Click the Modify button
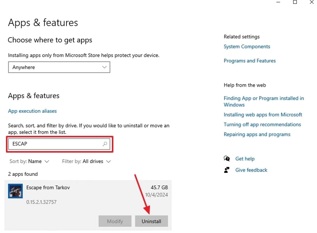Screen dimensions: 317x233 [x=115, y=221]
